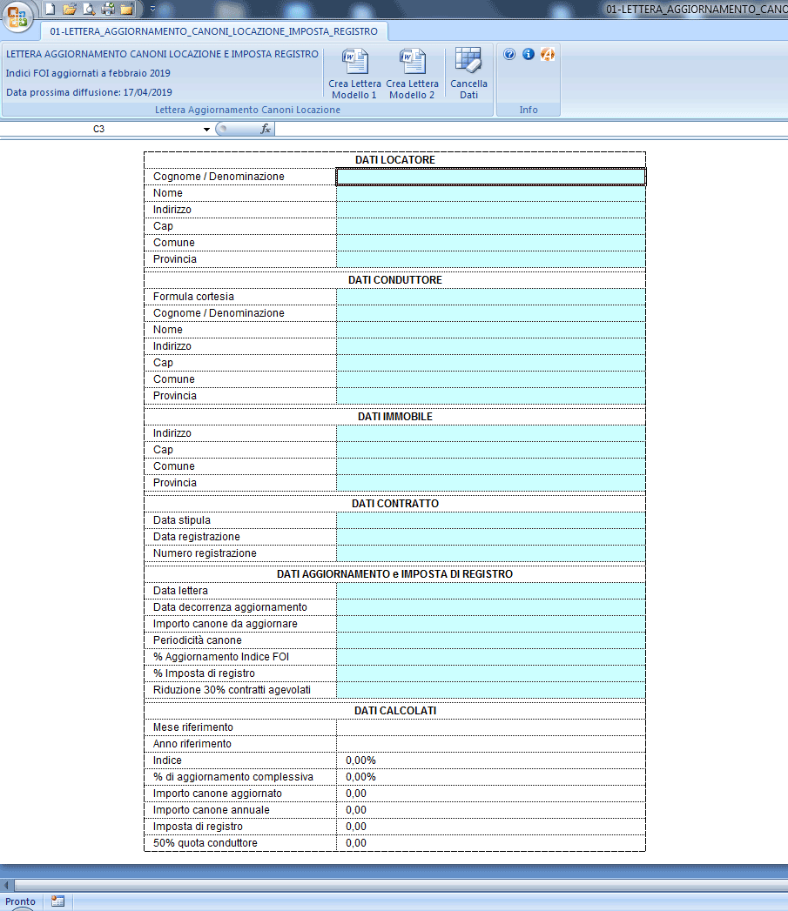Select immobile Provincia input cell

coord(491,484)
